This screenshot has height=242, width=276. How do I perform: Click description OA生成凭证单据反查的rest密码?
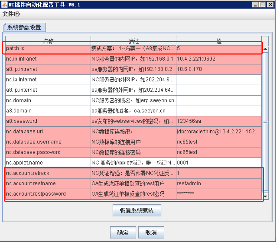coord(134,194)
